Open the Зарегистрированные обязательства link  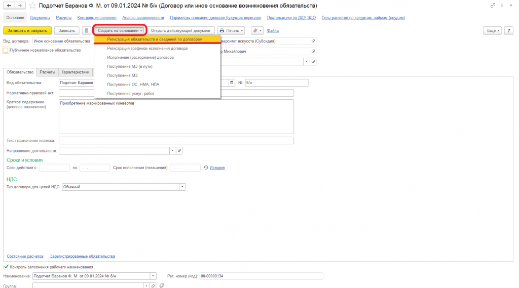83,256
